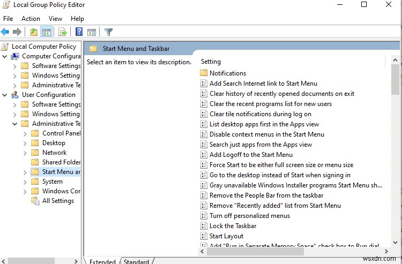
Task: Open Help via the blue question mark icon
Action: tap(79, 32)
